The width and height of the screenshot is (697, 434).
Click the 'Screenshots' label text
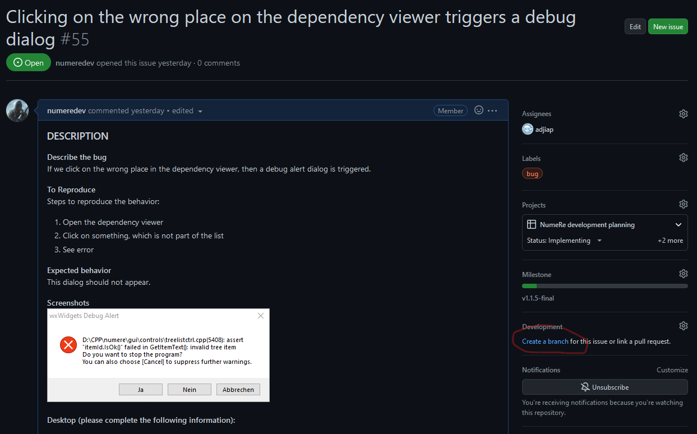(x=68, y=303)
